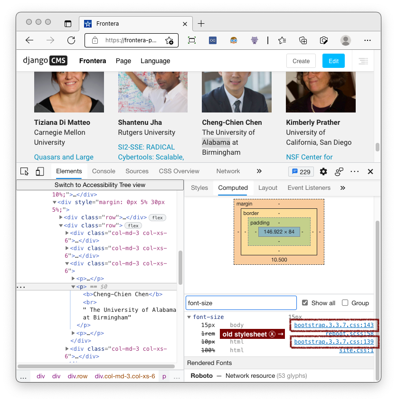Close the DevTools panel
The image size is (397, 402).
pos(370,171)
